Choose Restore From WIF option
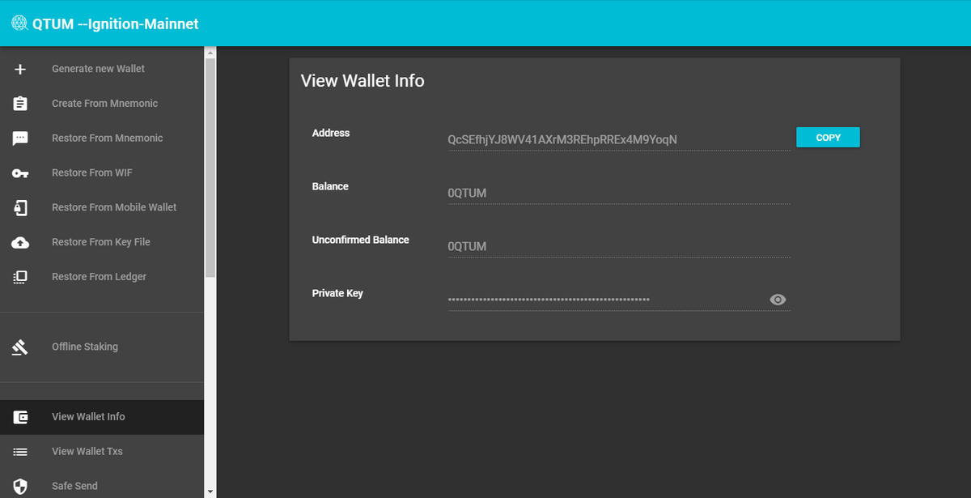This screenshot has width=971, height=498. click(102, 173)
